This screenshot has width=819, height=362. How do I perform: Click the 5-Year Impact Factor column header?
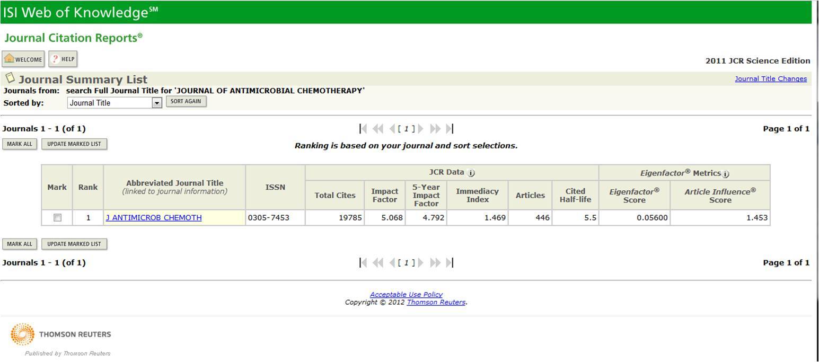click(x=426, y=195)
